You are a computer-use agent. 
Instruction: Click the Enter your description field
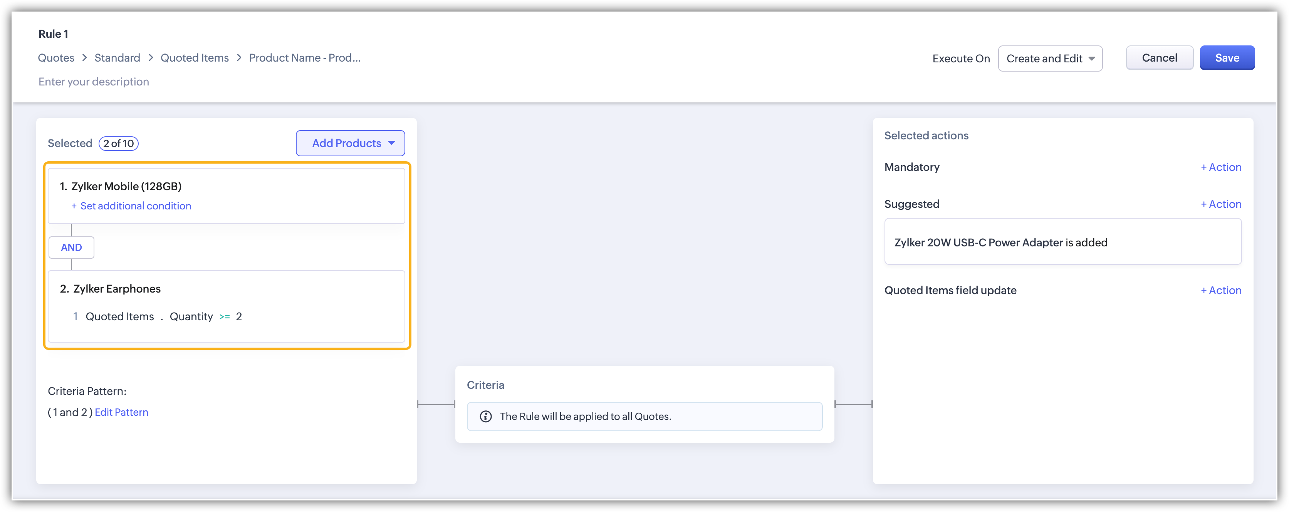[94, 82]
